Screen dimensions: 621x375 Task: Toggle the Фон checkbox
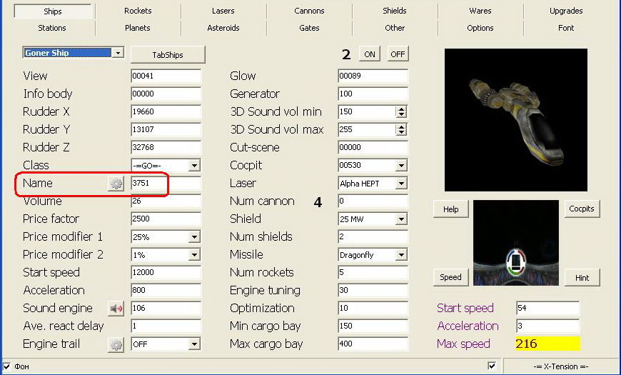pos(7,366)
